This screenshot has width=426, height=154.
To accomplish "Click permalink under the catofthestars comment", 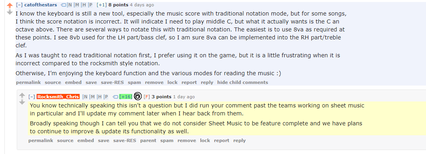I will tap(28, 82).
